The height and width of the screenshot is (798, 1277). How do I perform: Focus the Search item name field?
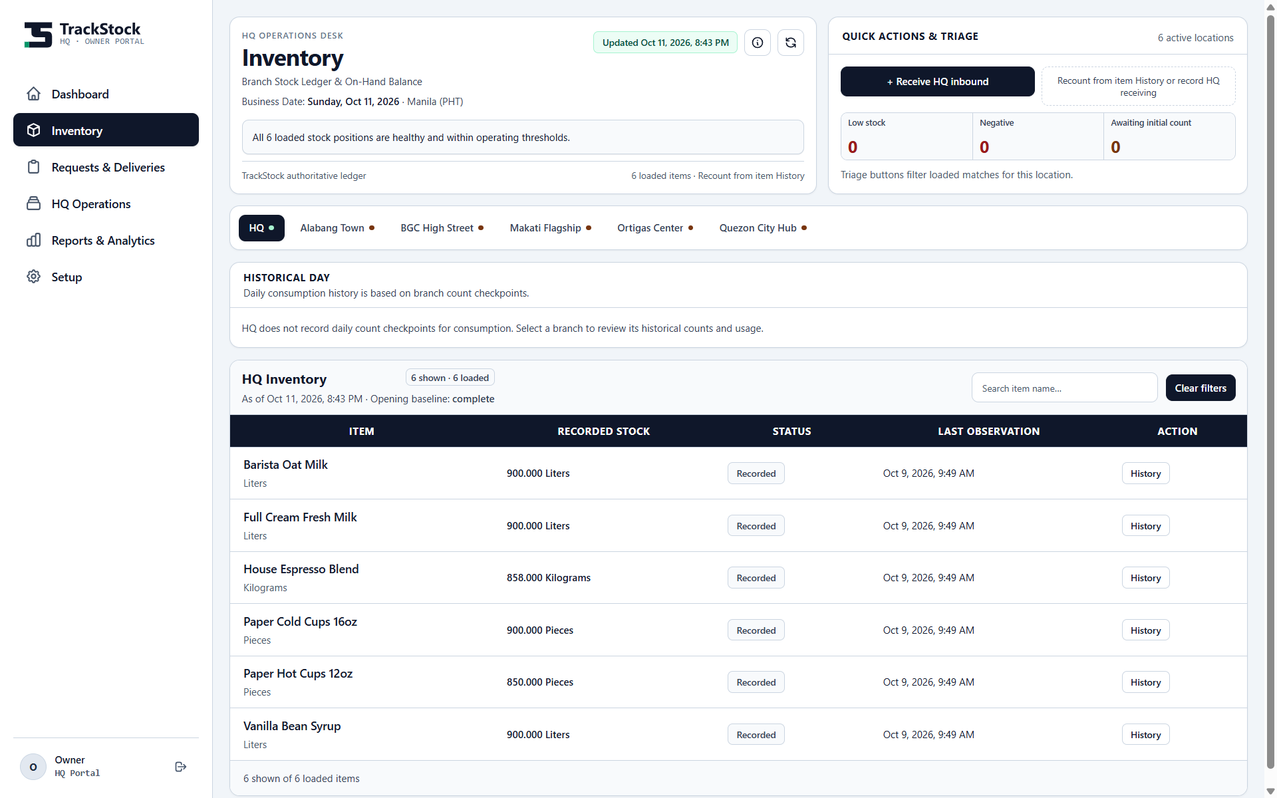coord(1064,388)
